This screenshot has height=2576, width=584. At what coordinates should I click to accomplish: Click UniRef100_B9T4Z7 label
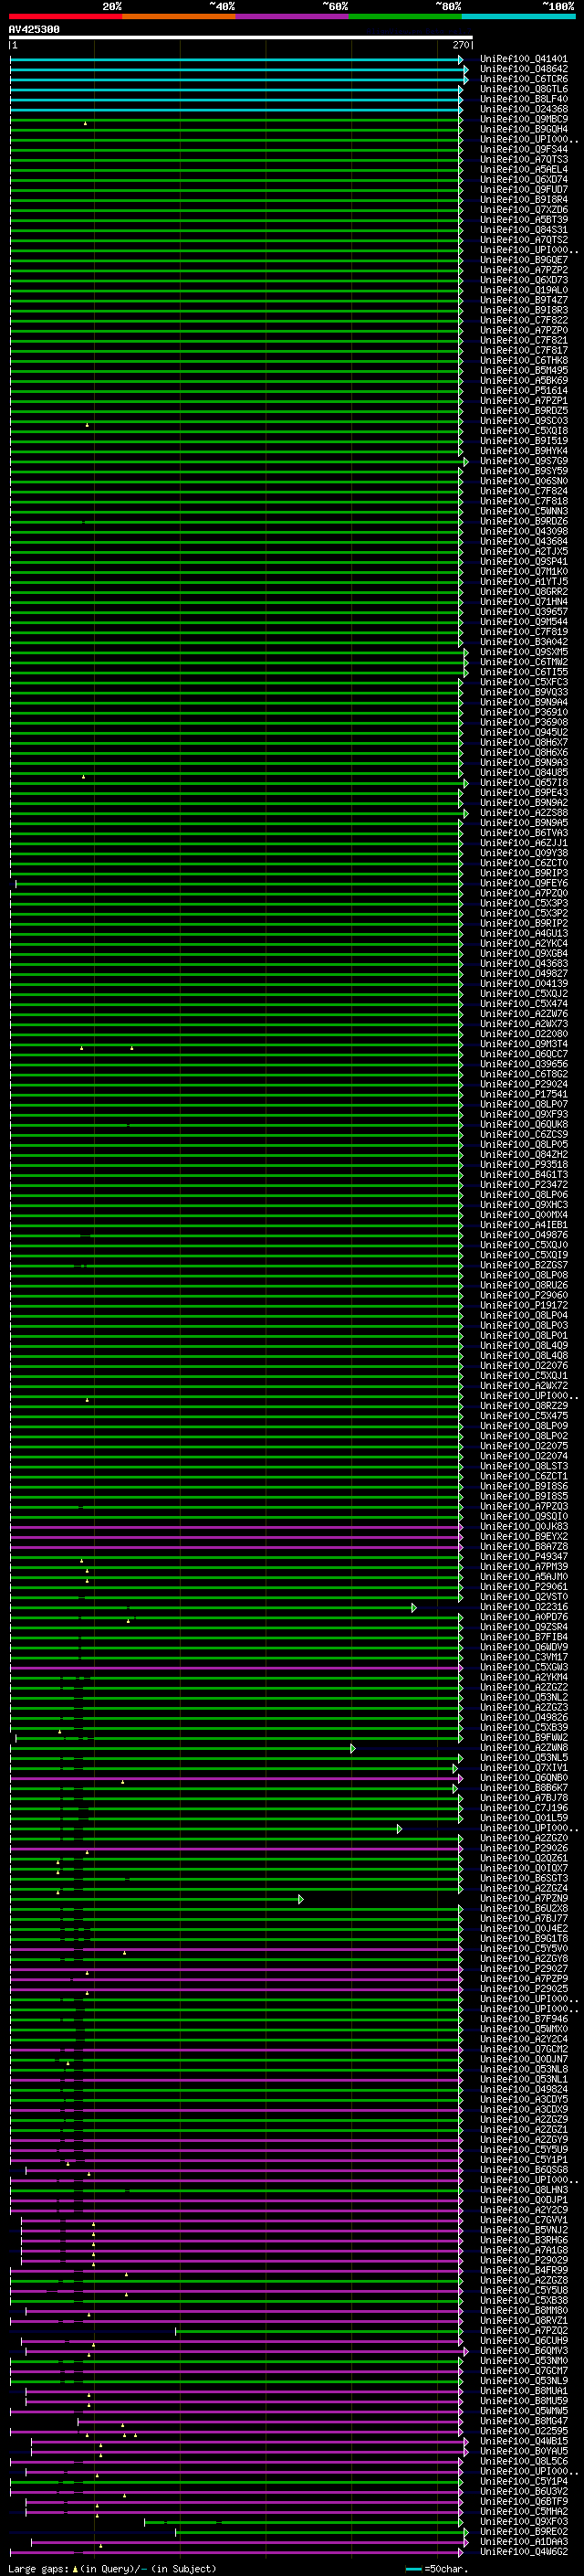coord(524,300)
